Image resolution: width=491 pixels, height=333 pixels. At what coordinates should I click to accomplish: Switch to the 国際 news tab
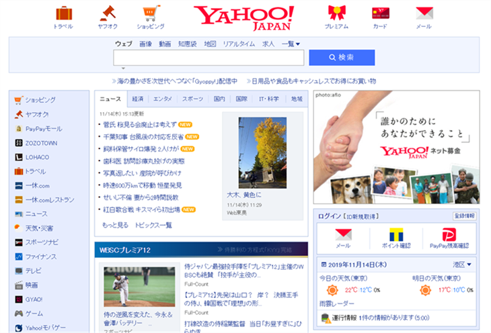241,99
